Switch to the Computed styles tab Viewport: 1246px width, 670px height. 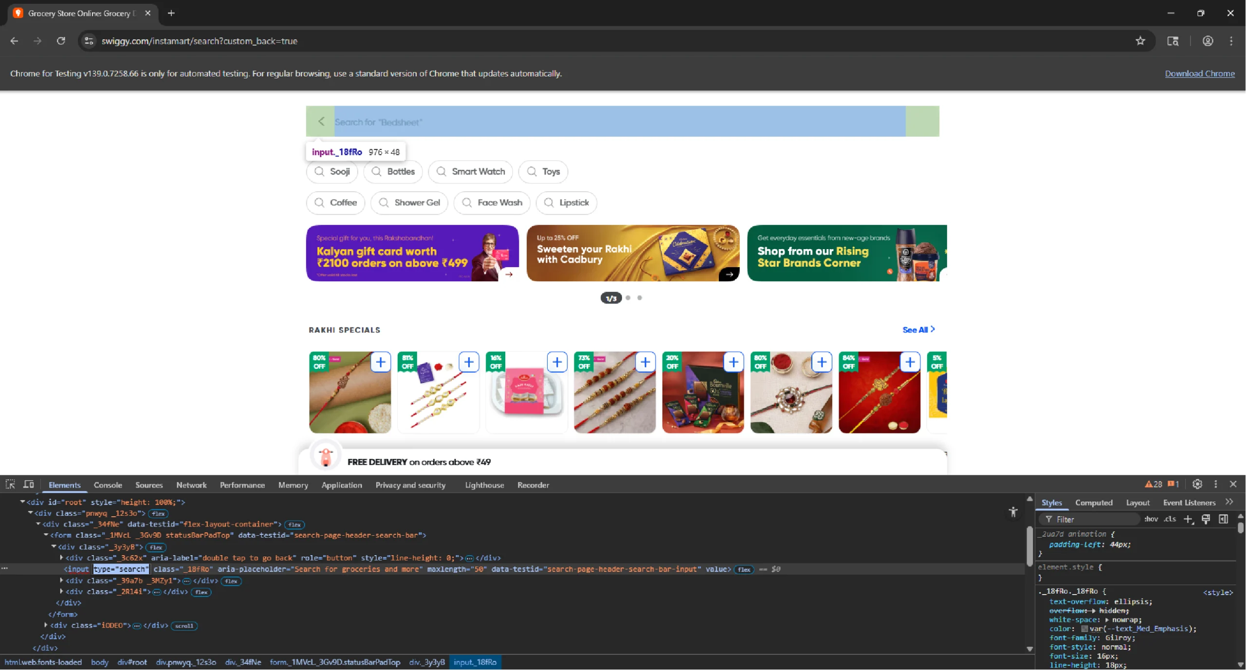(1094, 503)
